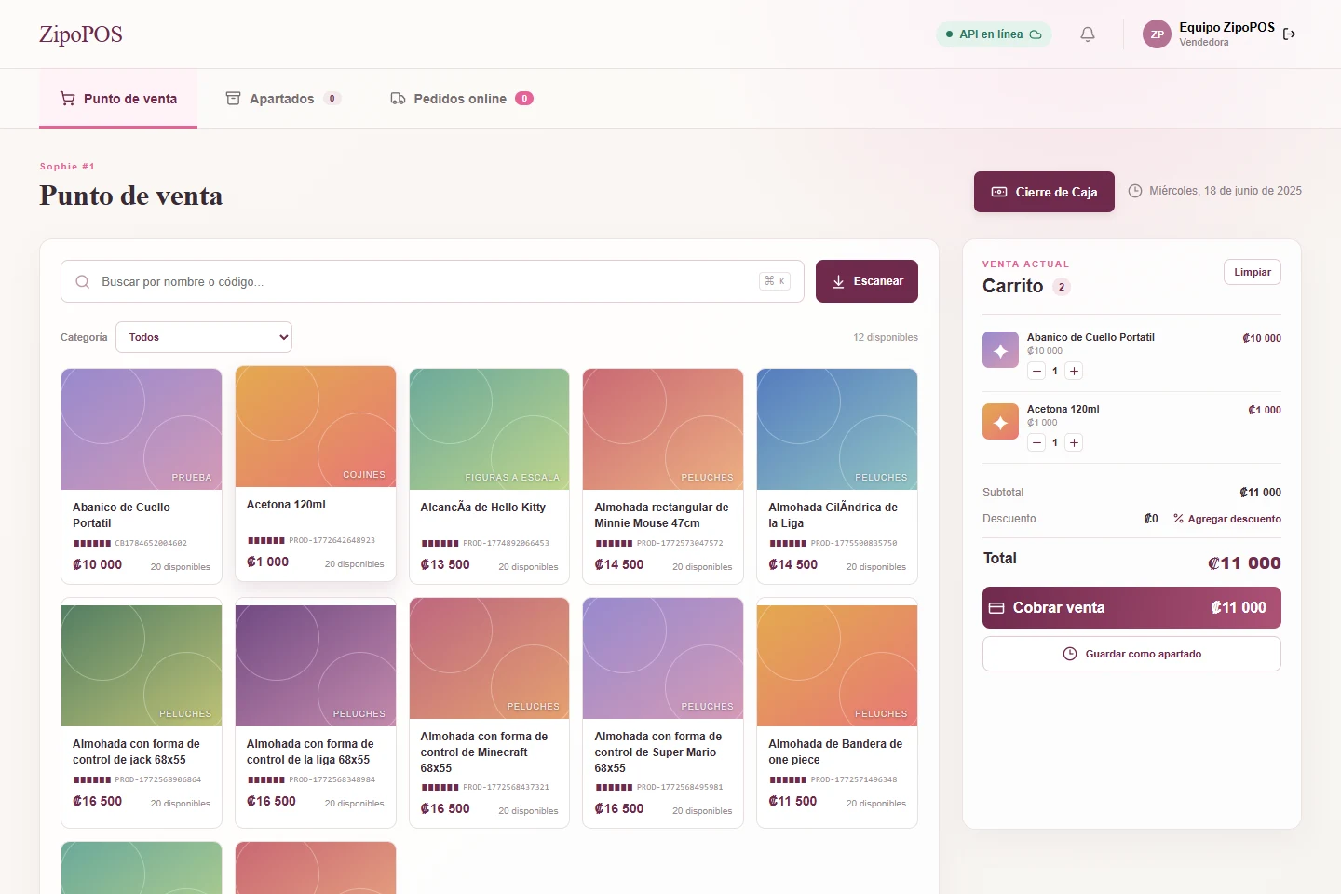Click the '12 disponibles' count text

pos(886,337)
